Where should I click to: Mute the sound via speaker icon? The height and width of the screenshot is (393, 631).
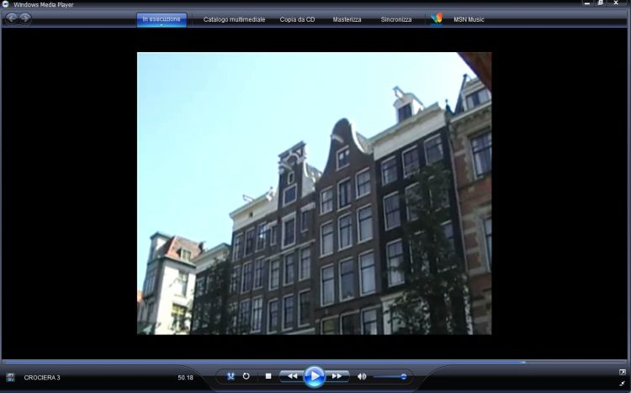362,376
